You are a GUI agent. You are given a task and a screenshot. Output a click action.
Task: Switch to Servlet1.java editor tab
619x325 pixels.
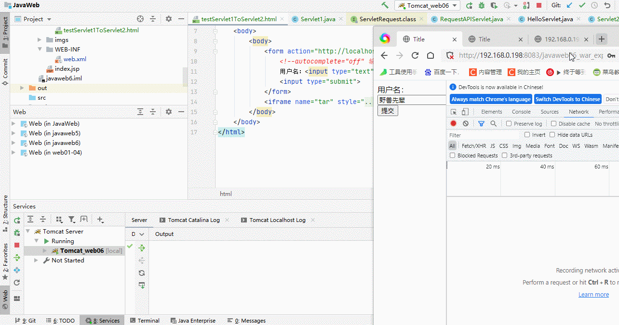point(318,19)
